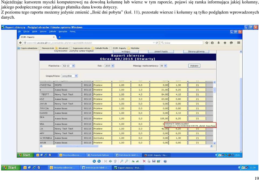Open the ZOJM - Raporty bookmark

pyautogui.click(x=118, y=48)
